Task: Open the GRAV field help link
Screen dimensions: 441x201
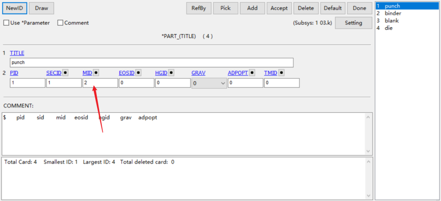Action: point(198,73)
